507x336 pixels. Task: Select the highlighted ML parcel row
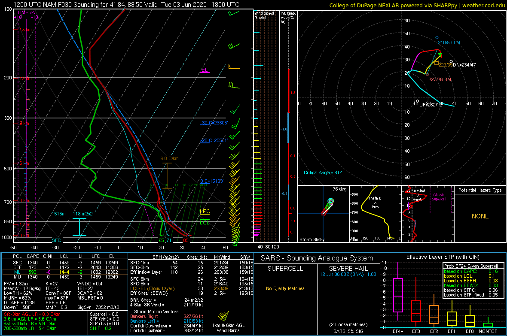(65, 272)
